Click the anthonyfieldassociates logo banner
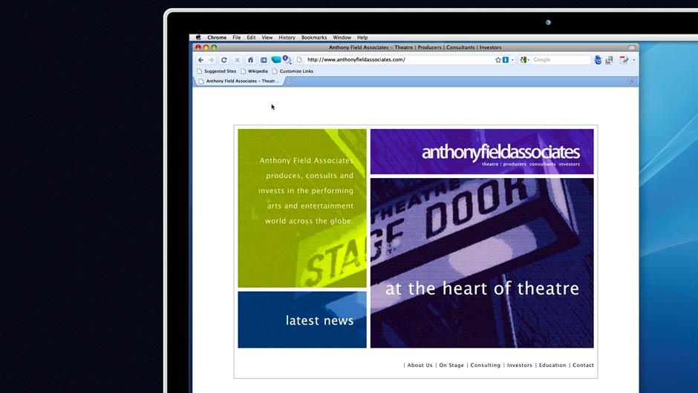The width and height of the screenshot is (698, 393). click(x=482, y=151)
